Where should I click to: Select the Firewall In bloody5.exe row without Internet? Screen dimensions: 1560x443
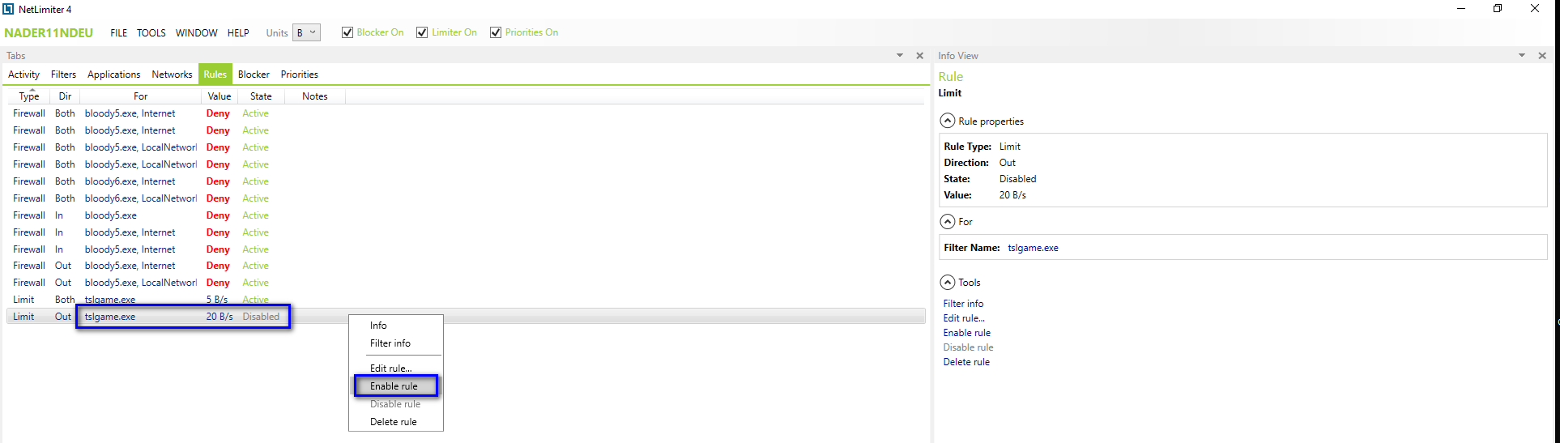pyautogui.click(x=466, y=215)
